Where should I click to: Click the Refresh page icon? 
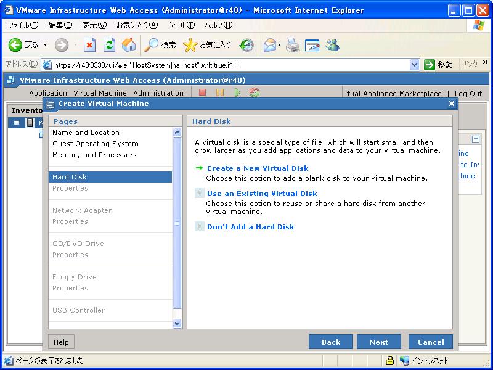point(109,45)
